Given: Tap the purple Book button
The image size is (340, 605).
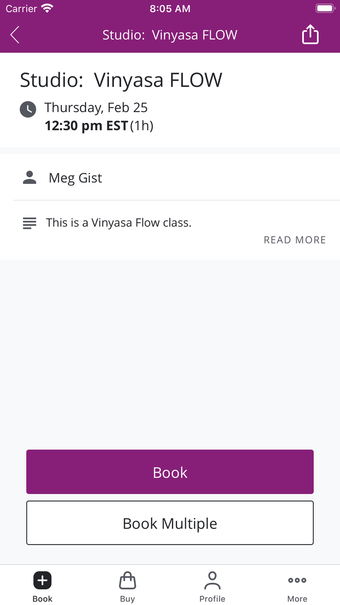Looking at the screenshot, I should pyautogui.click(x=170, y=472).
